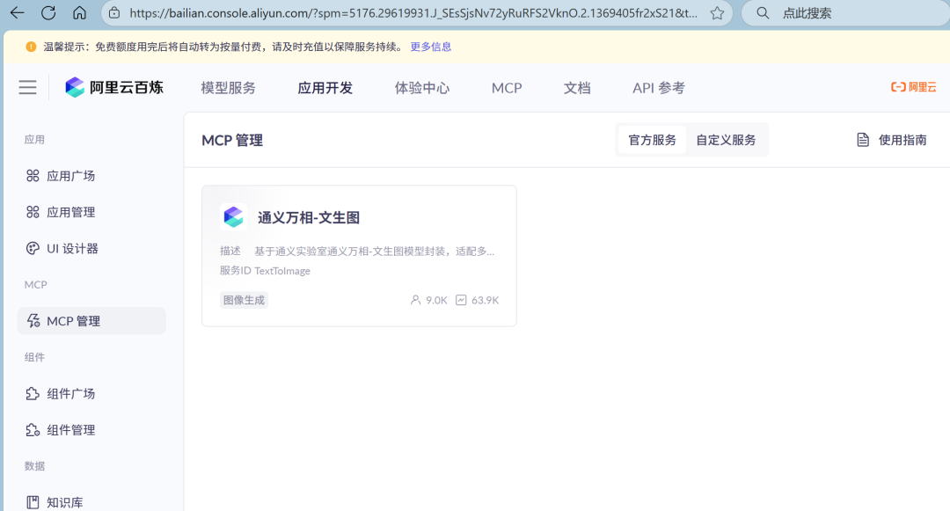
Task: Switch to the 自定义服务 tab
Action: click(x=726, y=140)
